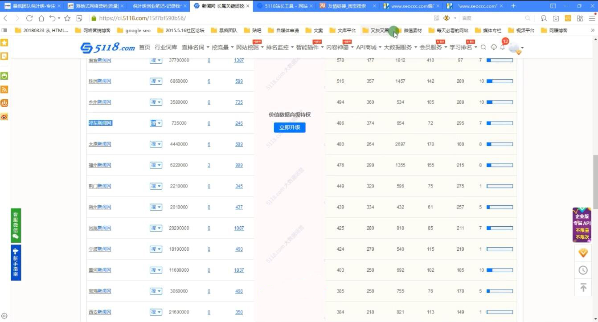Image resolution: width=598 pixels, height=322 pixels.
Task: Expand more bookmarks chevron
Action: (x=593, y=30)
